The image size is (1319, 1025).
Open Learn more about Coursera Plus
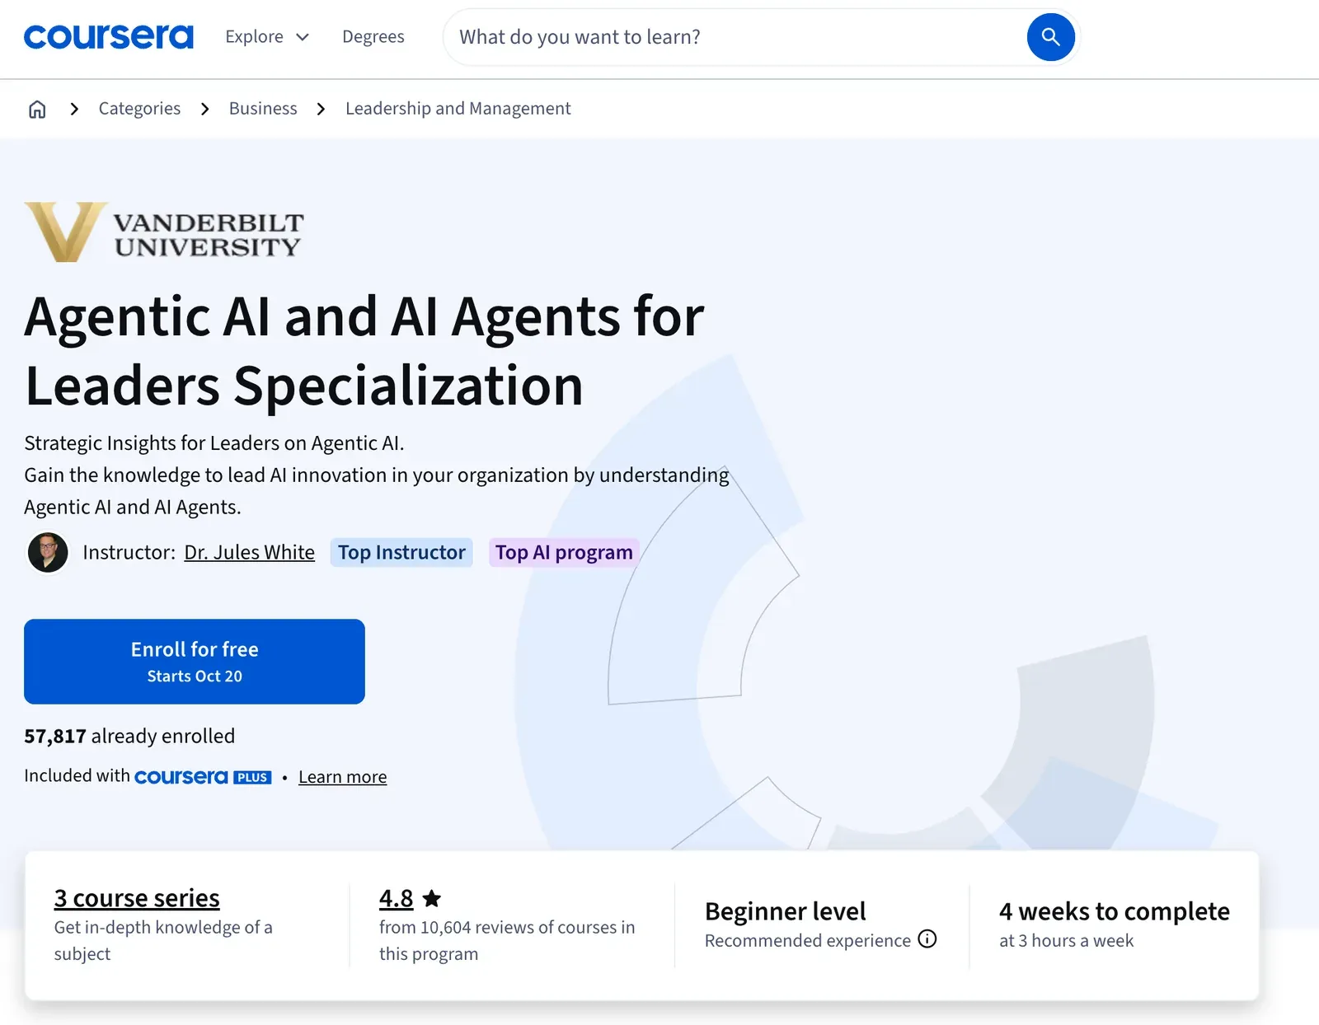342,777
